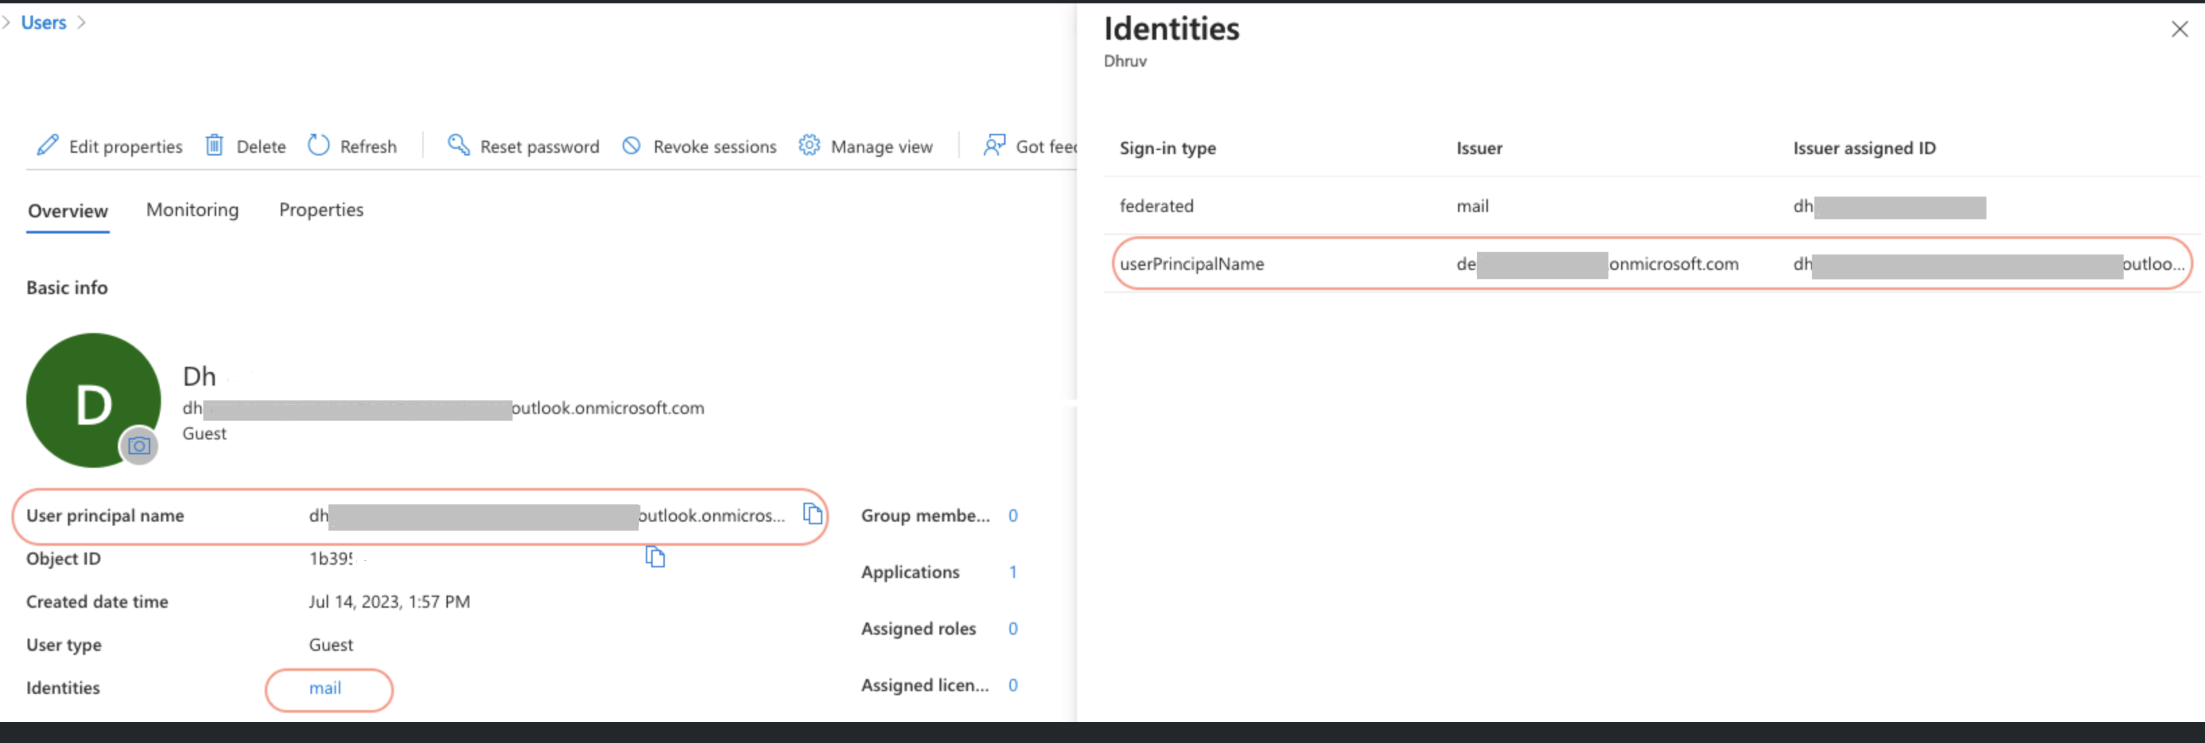This screenshot has width=2205, height=743.
Task: Click Manage view button label
Action: (x=882, y=147)
